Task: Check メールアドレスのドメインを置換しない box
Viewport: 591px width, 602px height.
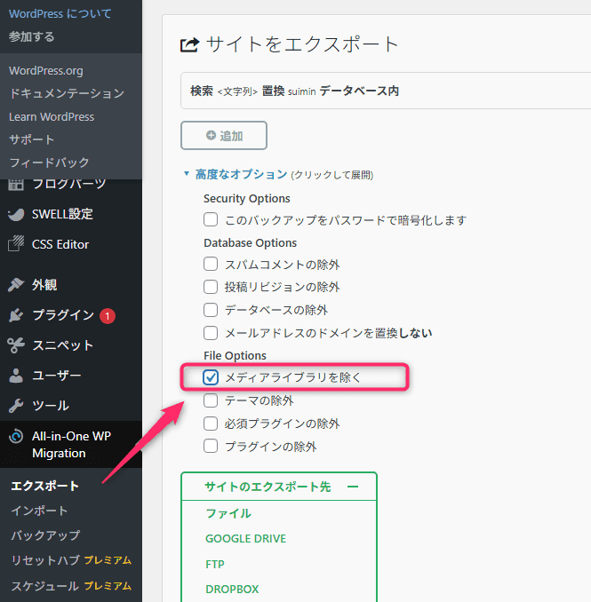Action: 211,332
